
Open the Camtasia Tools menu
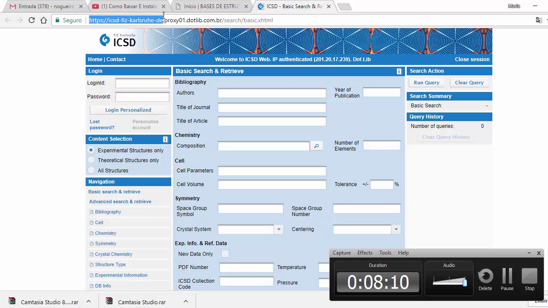(x=385, y=253)
